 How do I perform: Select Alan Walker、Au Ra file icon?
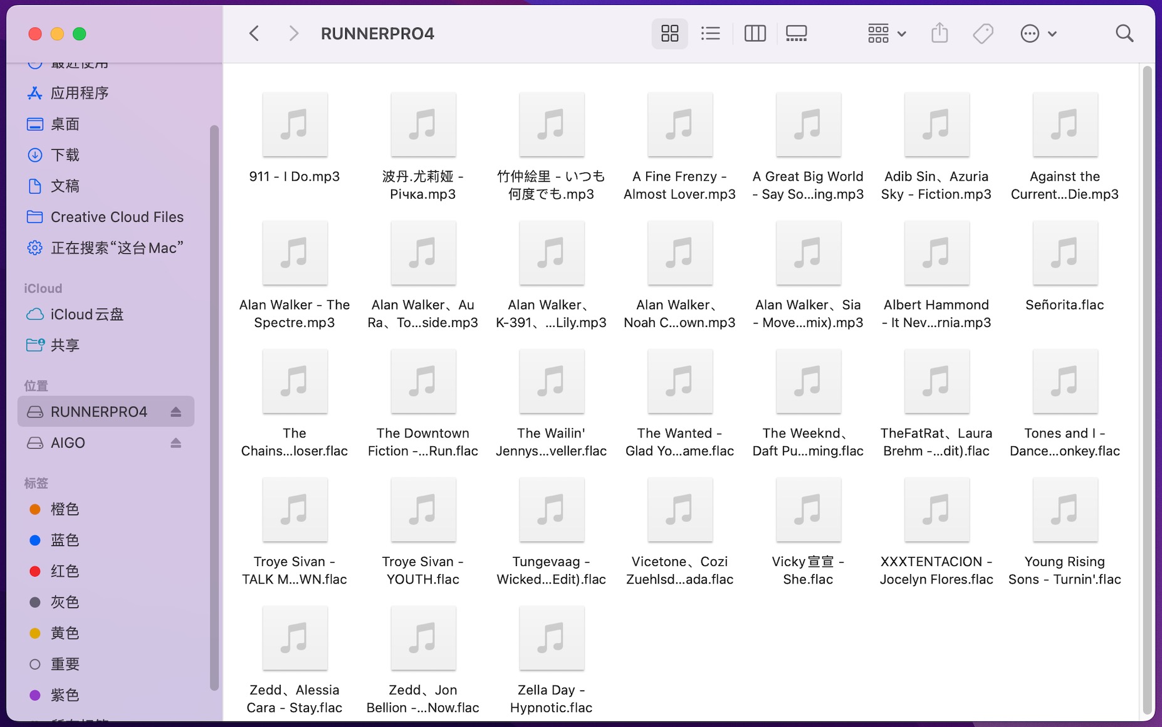423,253
